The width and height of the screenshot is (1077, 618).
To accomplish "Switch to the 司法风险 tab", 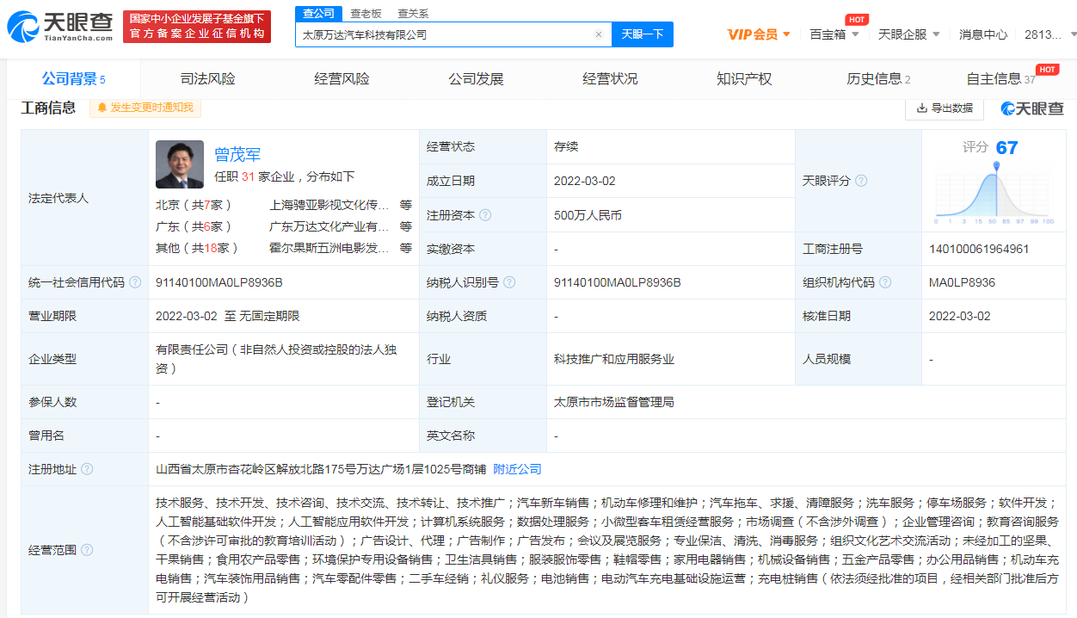I will pos(207,79).
